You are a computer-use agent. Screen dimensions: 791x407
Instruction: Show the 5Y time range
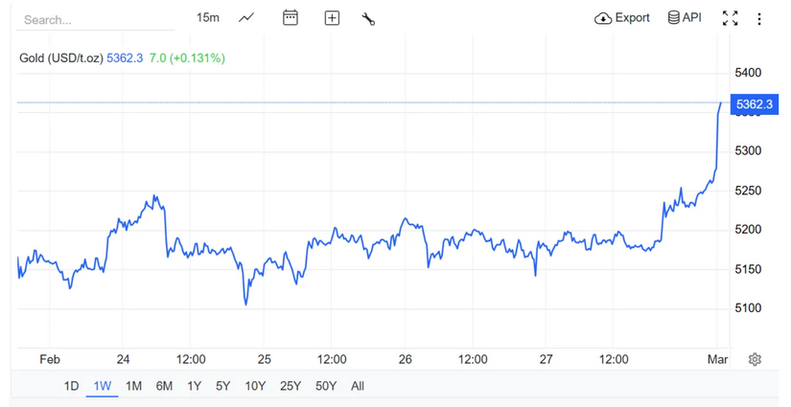click(x=222, y=386)
